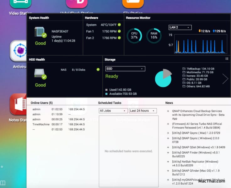
Task: Click the storage usage pie chart
Action: click(x=164, y=78)
